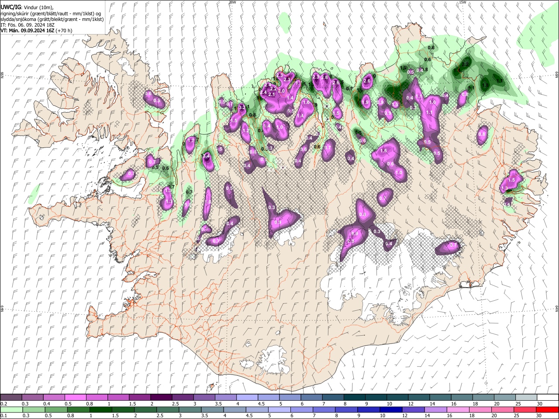559x419 pixels.
Task: Click the "2.1" precipitation value on the map
Action: point(272,94)
